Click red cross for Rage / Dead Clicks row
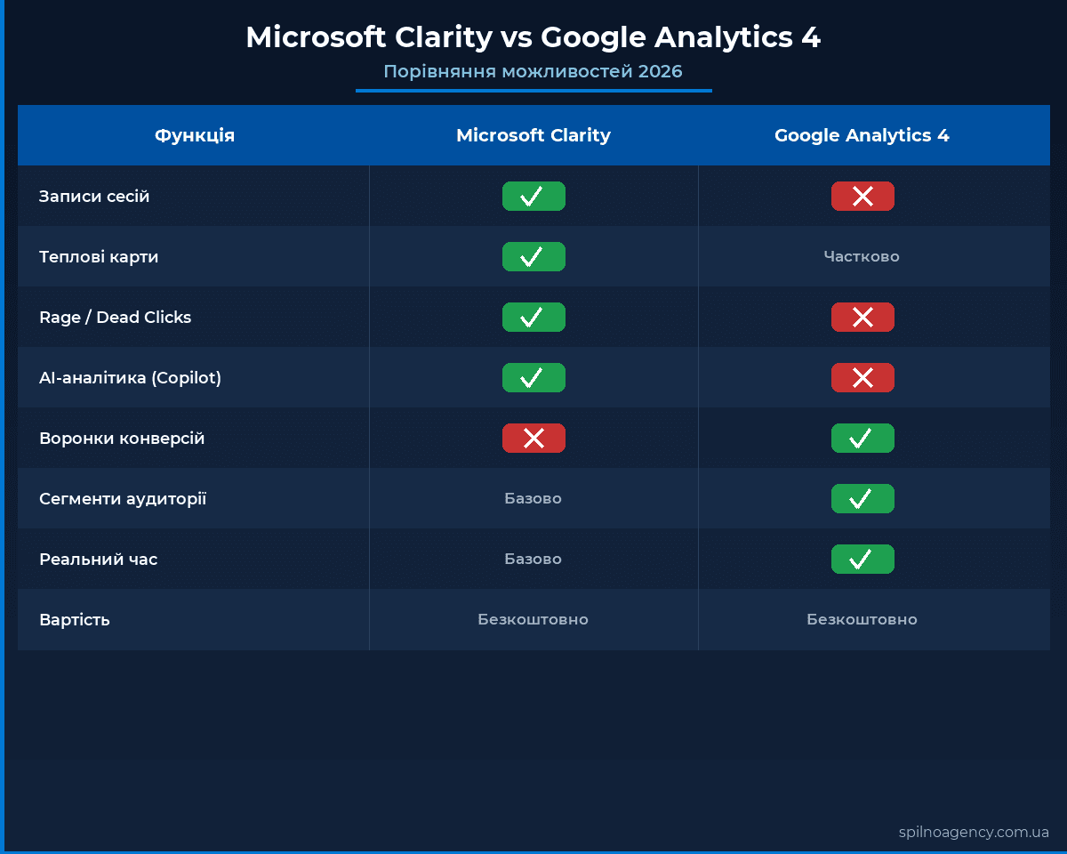The height and width of the screenshot is (854, 1067). [862, 318]
